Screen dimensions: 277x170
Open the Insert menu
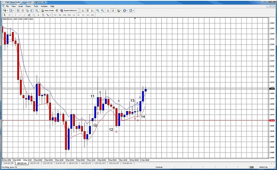pos(21,6)
